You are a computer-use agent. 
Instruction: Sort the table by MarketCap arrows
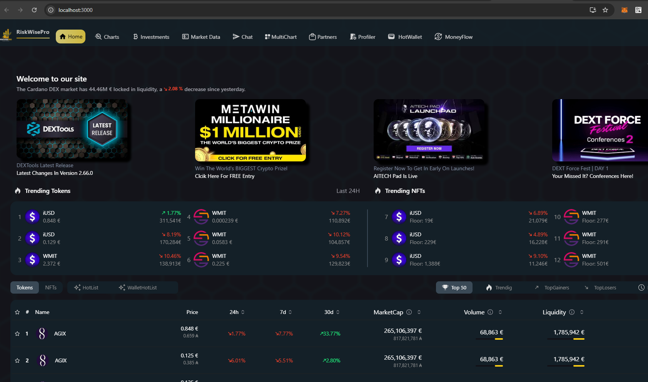[419, 312]
